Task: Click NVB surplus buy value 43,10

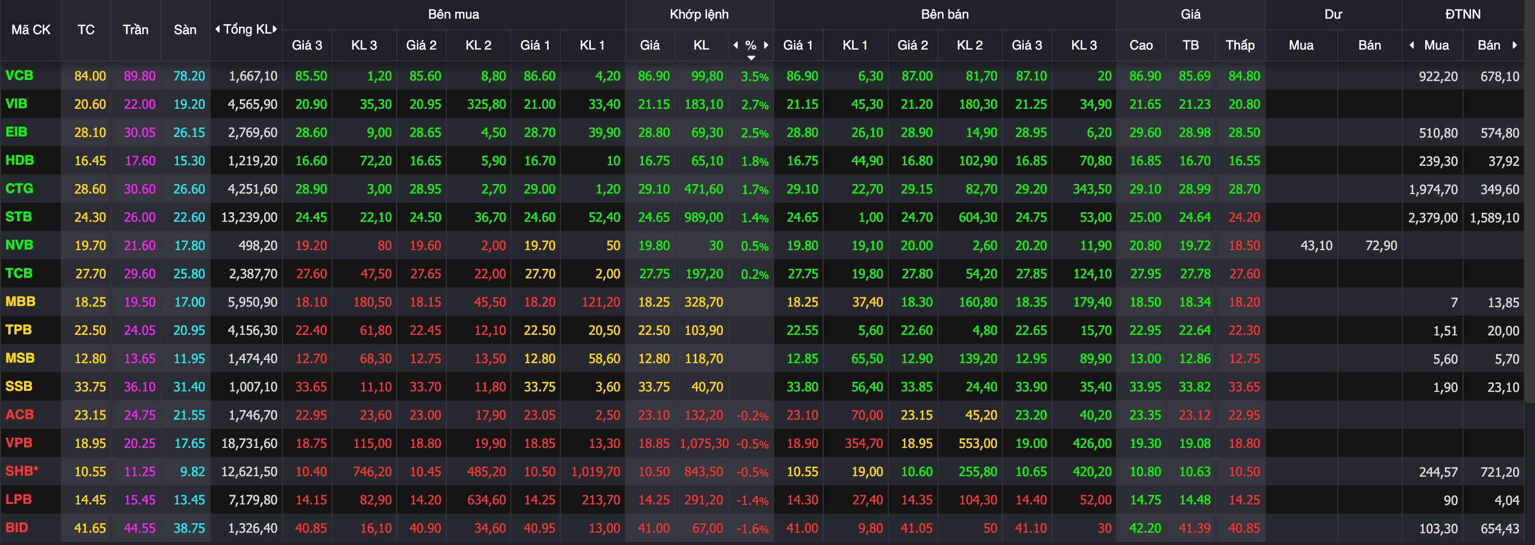Action: coord(1316,246)
